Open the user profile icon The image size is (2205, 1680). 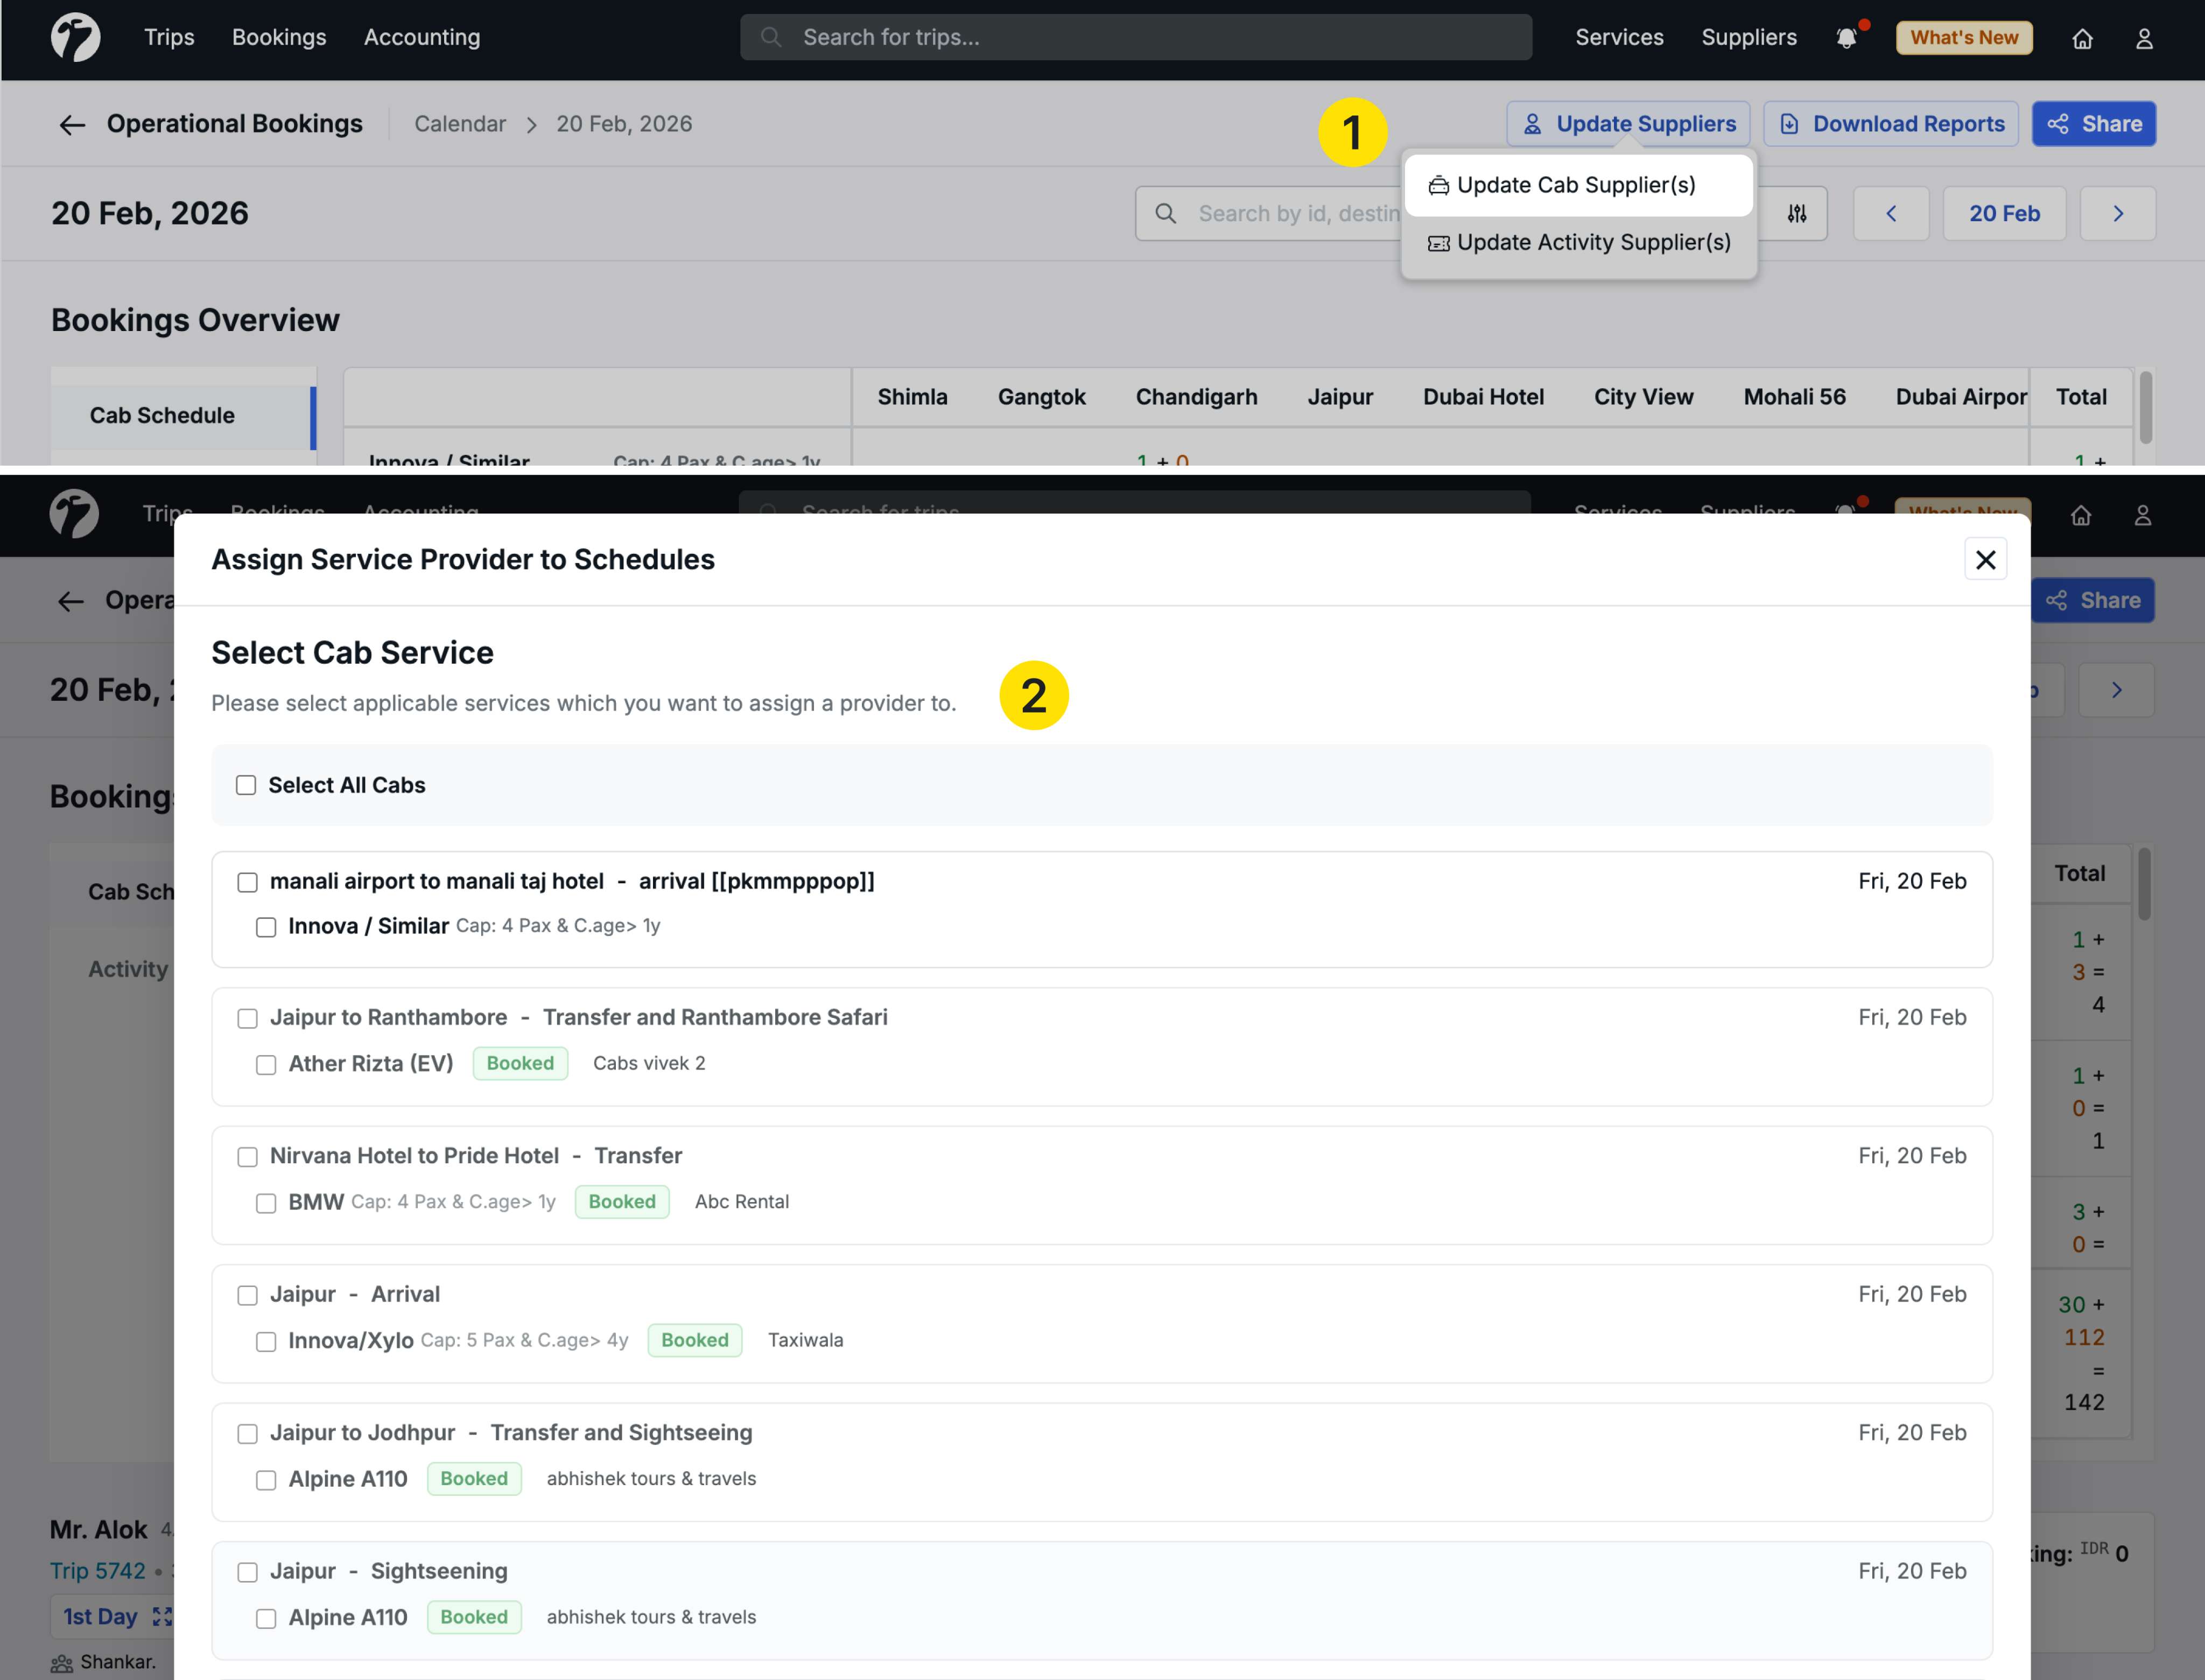[x=2144, y=38]
